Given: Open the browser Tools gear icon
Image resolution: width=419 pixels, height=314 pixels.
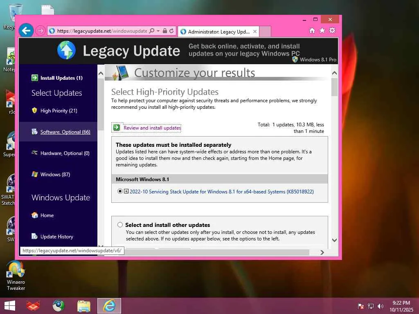Looking at the screenshot, I should point(332,30).
